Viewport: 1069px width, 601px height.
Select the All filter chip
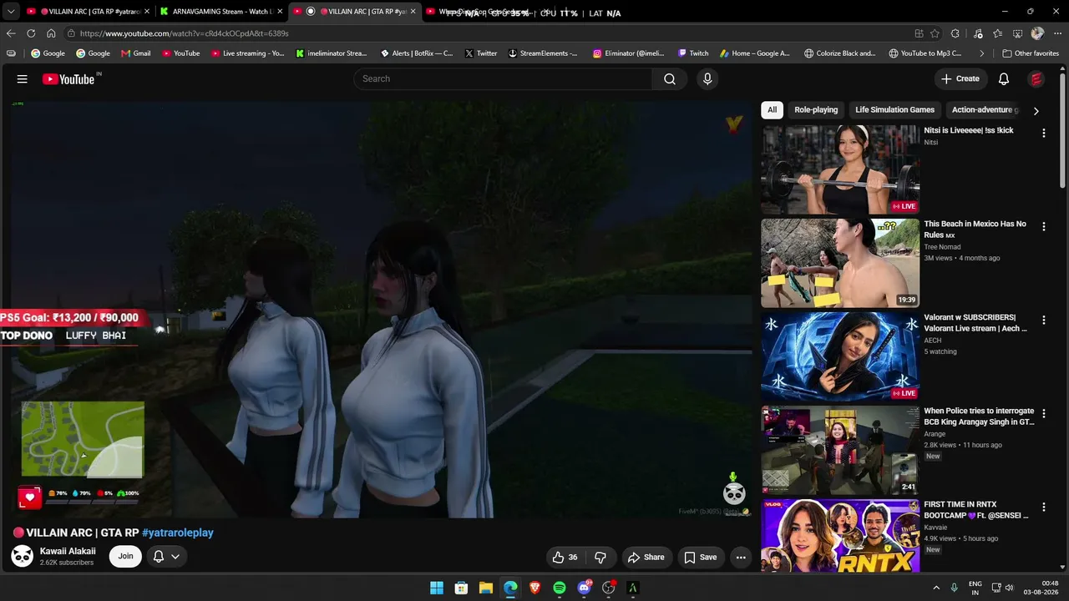click(x=772, y=110)
